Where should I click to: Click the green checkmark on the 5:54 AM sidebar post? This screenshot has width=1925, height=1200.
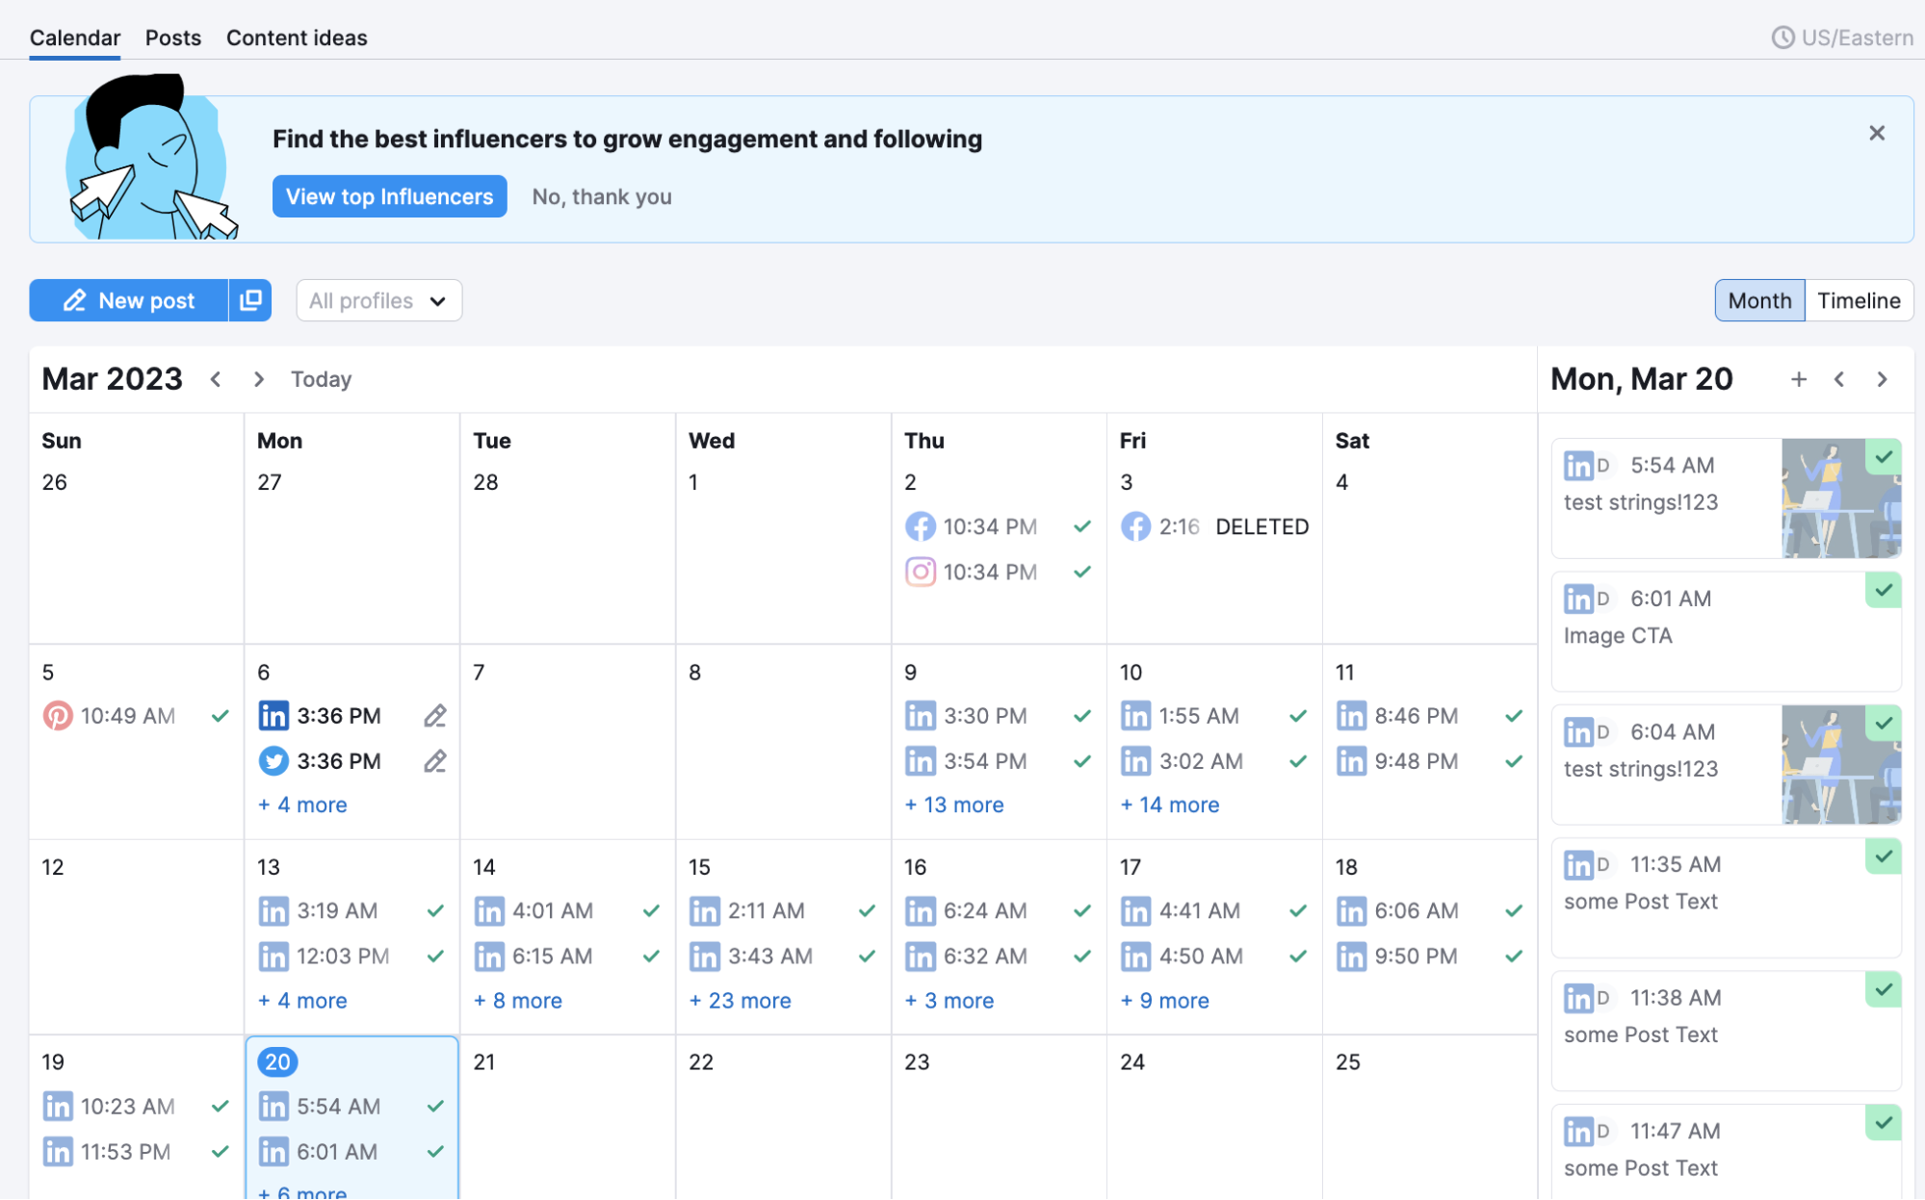[x=1884, y=458]
